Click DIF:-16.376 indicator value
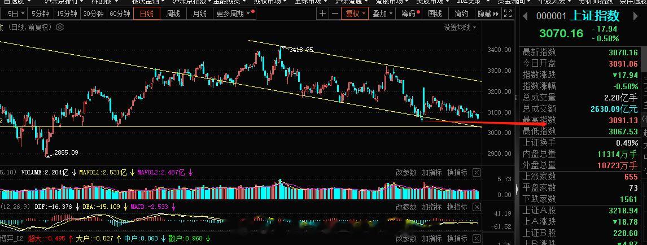 (54, 207)
